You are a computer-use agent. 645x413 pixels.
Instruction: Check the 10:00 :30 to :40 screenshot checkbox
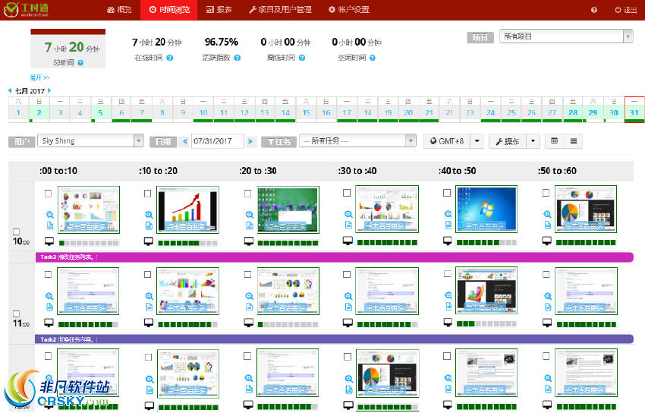[x=347, y=193]
